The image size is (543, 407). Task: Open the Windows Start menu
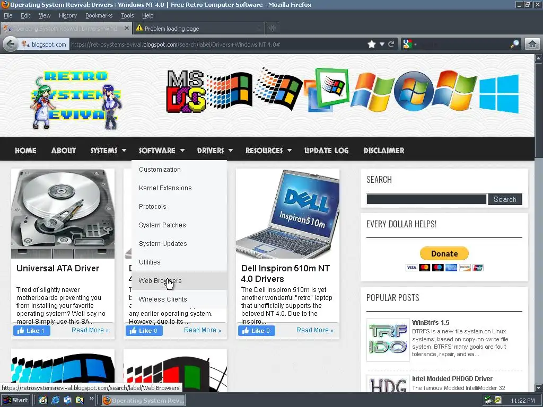pyautogui.click(x=15, y=400)
